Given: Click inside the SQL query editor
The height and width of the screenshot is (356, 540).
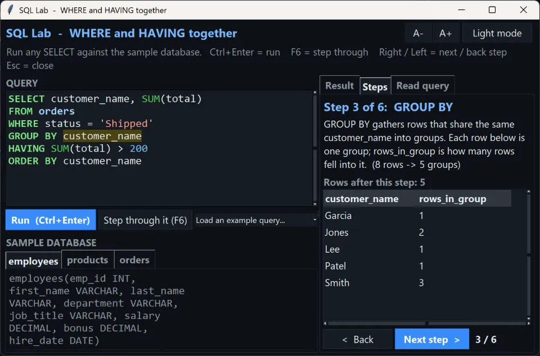Looking at the screenshot, I should [159, 148].
